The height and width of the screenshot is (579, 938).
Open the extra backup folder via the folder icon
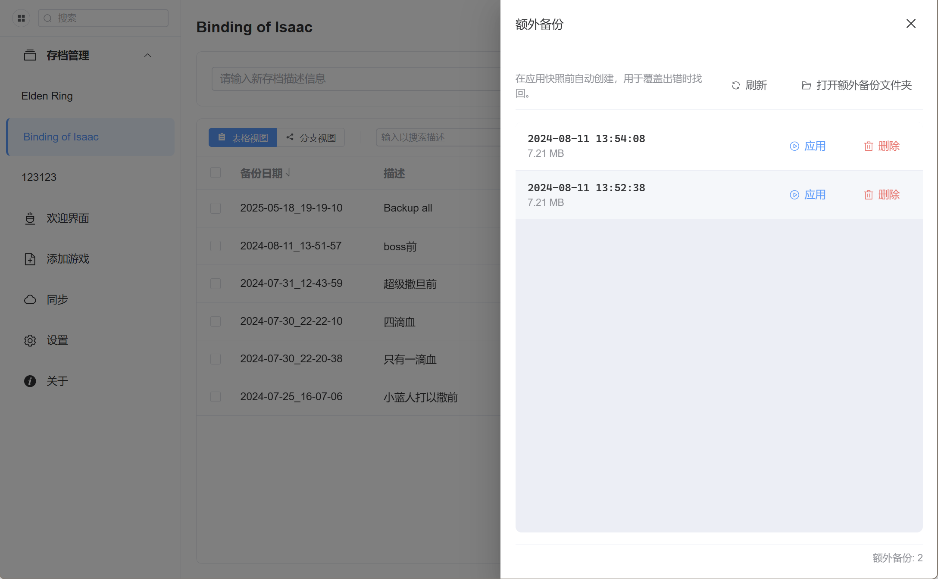(x=806, y=85)
